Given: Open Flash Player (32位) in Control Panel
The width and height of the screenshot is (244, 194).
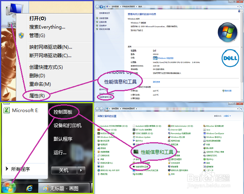Looking at the screenshot, I should [x=107, y=129].
